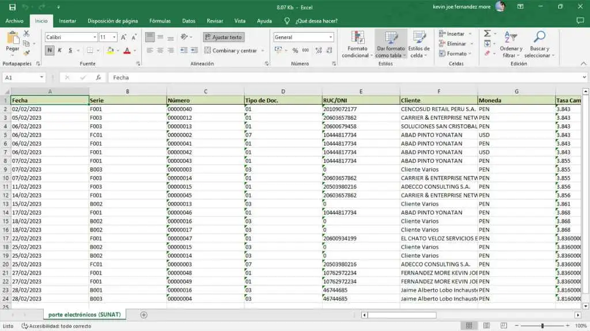This screenshot has width=590, height=331.
Task: Toggle Ajustar texto wrap option
Action: click(224, 37)
